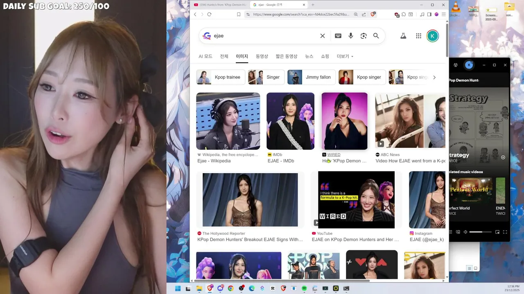
Task: Click the page horizontal scrollbar
Action: coord(282,281)
